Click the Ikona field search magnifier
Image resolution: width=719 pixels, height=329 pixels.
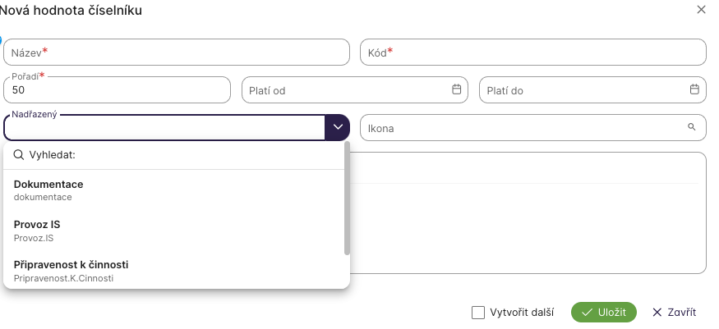coord(692,127)
